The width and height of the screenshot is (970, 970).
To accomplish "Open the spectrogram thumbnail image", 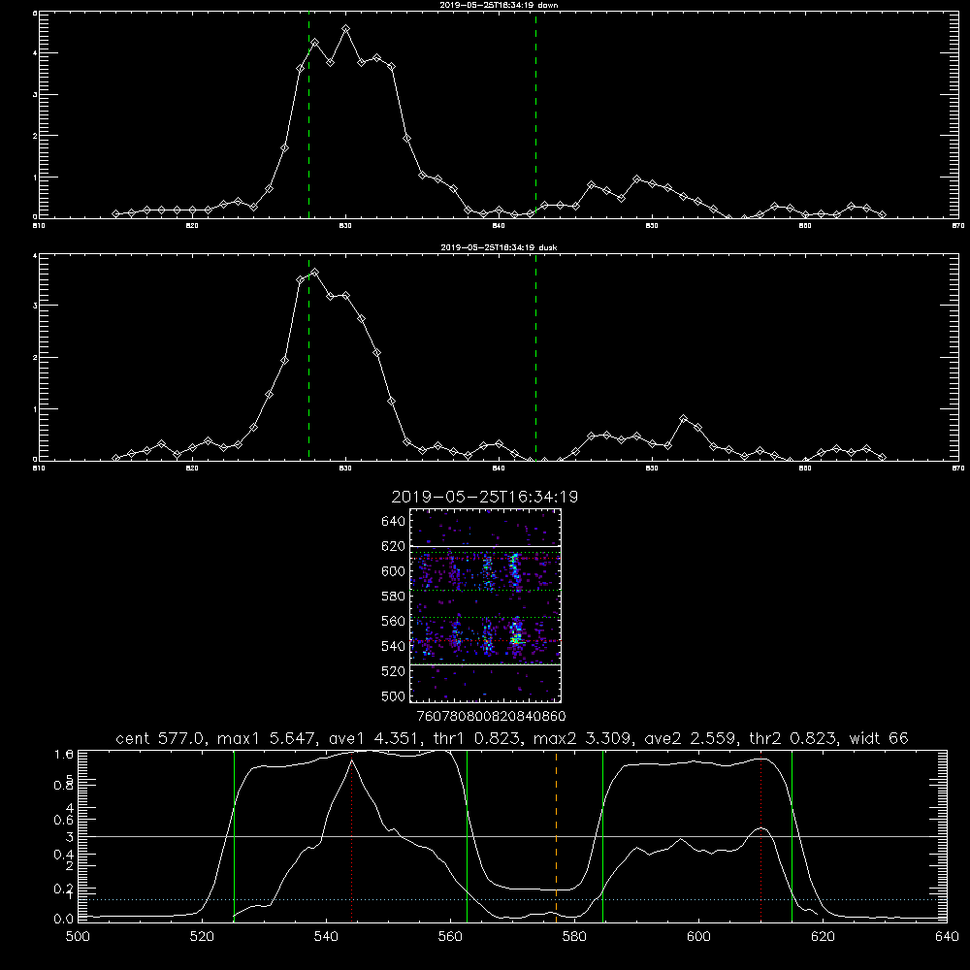I will click(x=486, y=605).
